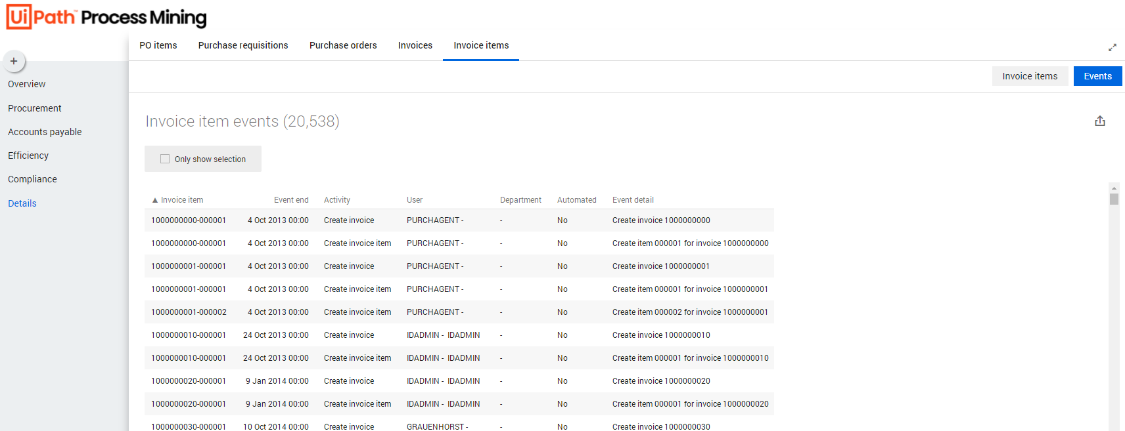Switch to Invoice items view button
This screenshot has height=431, width=1125.
(x=1029, y=76)
